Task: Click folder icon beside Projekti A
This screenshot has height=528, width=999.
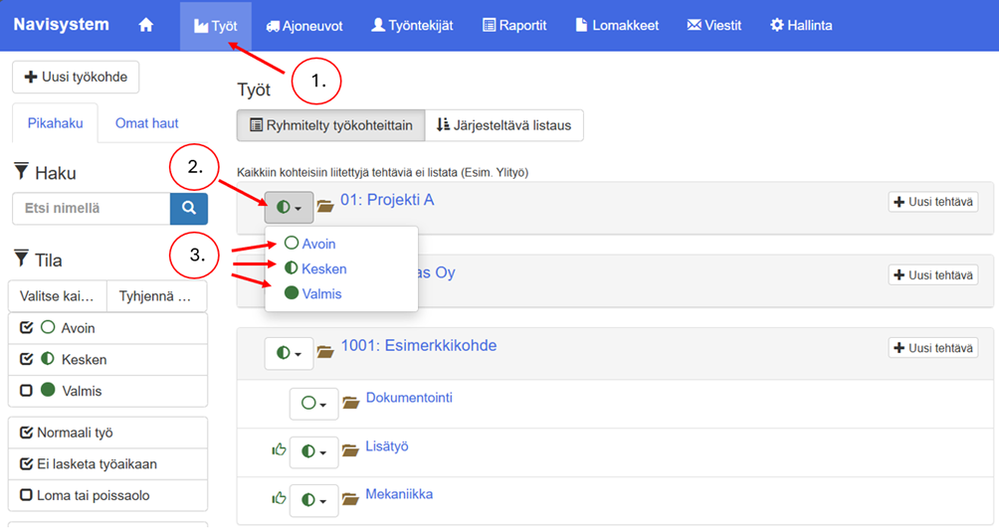Action: tap(325, 207)
